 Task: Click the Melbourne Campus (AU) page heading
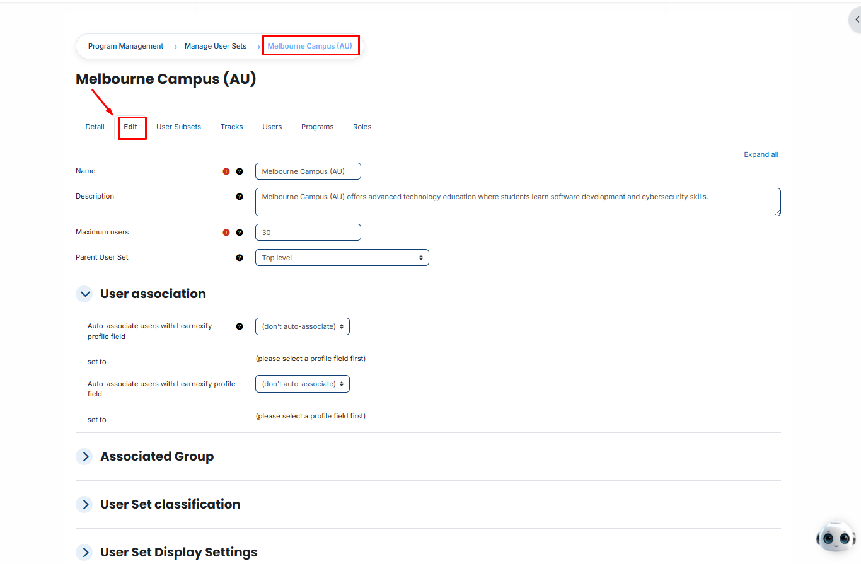pos(166,79)
